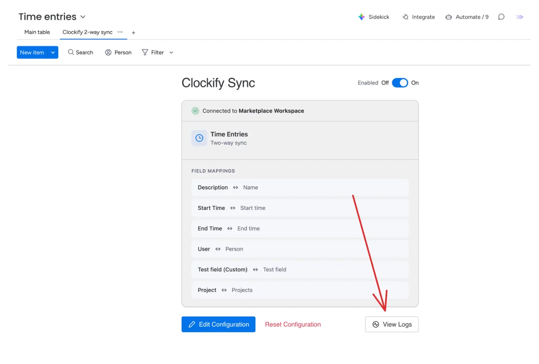Expand the Time entries board title dropdown
This screenshot has width=539, height=364.
click(x=83, y=17)
